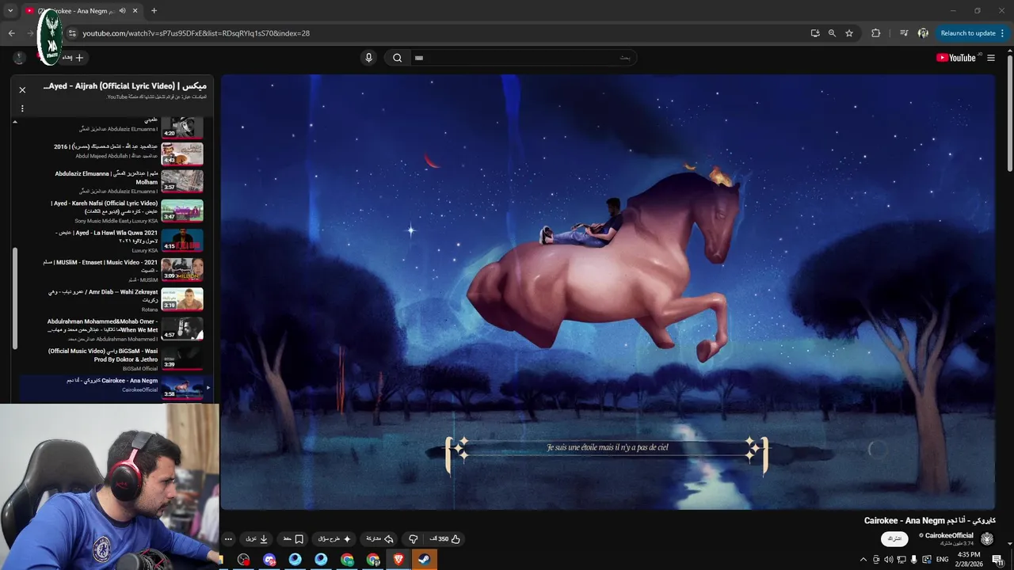
Task: Click the download arrow button
Action: (257, 539)
